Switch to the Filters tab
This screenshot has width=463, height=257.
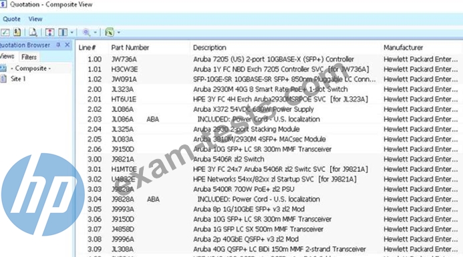pos(29,57)
